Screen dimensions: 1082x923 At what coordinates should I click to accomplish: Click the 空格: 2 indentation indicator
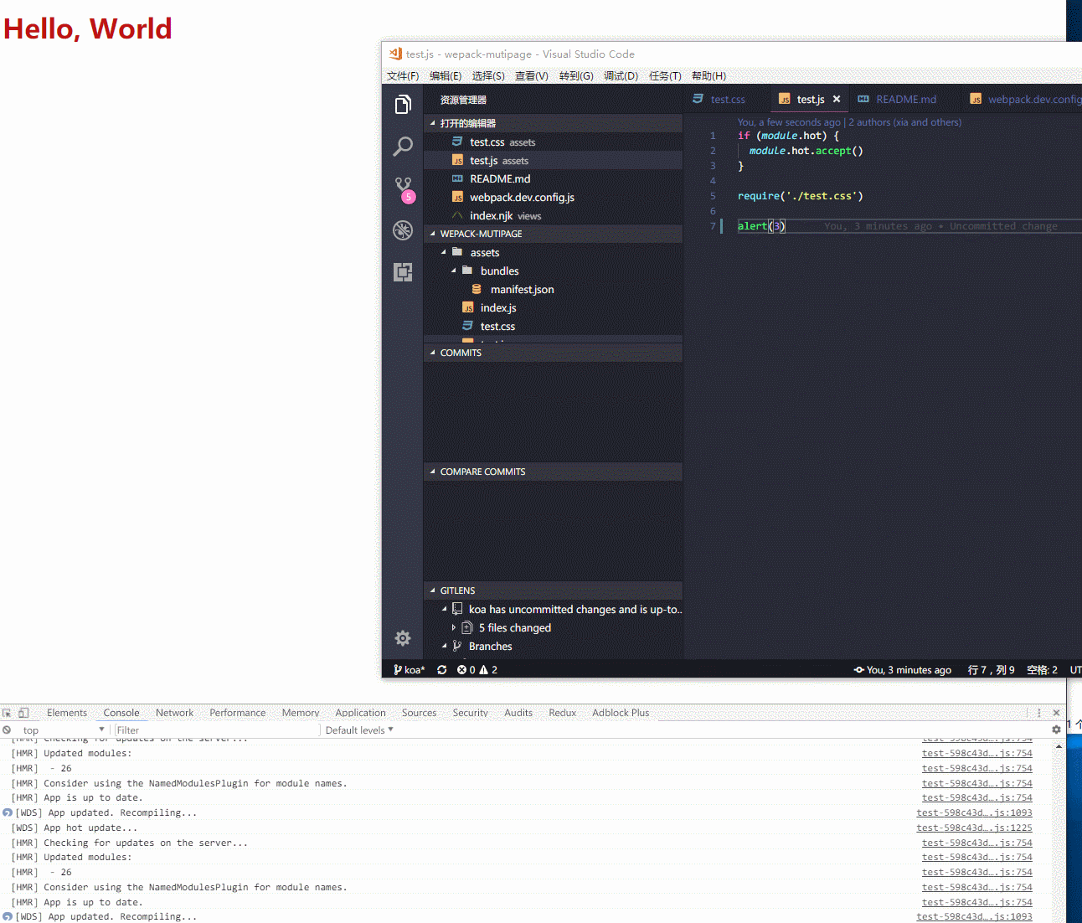pyautogui.click(x=1043, y=670)
